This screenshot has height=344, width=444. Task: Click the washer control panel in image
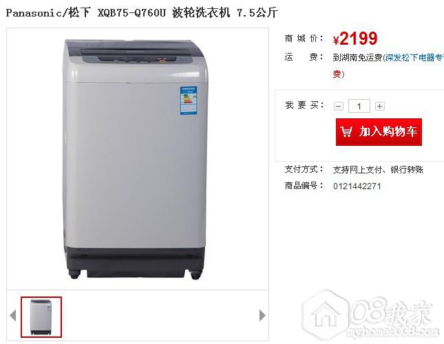pos(137,57)
